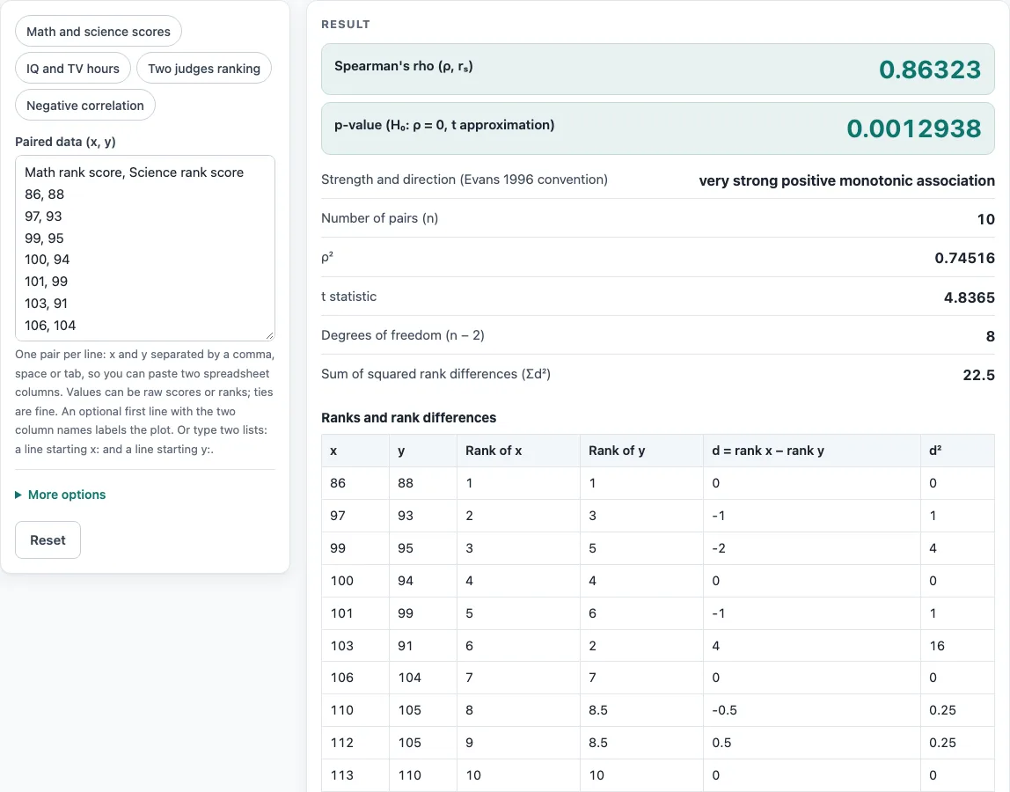Click the RESULT section label

[x=345, y=25]
